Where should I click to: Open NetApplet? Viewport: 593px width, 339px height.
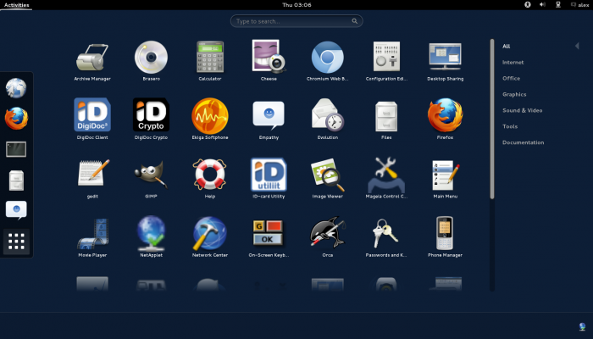click(x=152, y=236)
